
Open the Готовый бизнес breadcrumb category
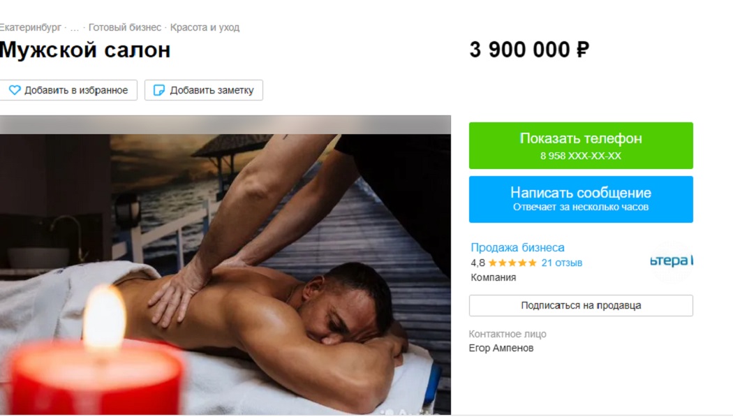tap(125, 27)
